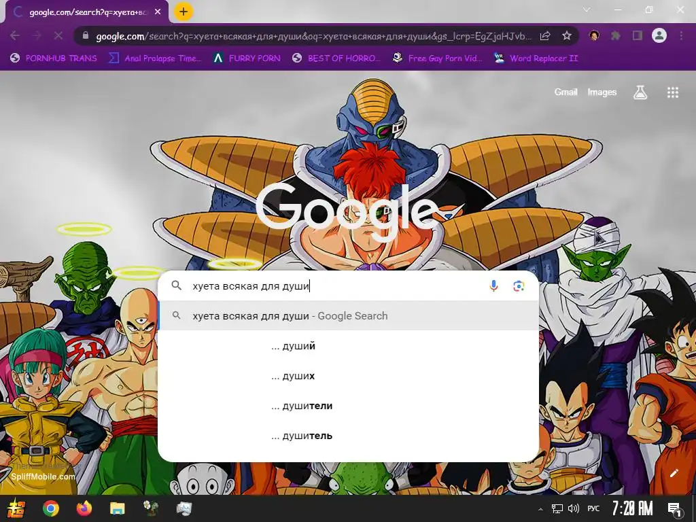The width and height of the screenshot is (696, 522).
Task: Choose suggestion '... душих'
Action: pyautogui.click(x=349, y=376)
